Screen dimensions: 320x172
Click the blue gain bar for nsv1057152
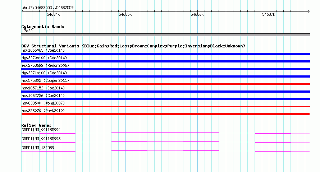pyautogui.click(x=165, y=92)
